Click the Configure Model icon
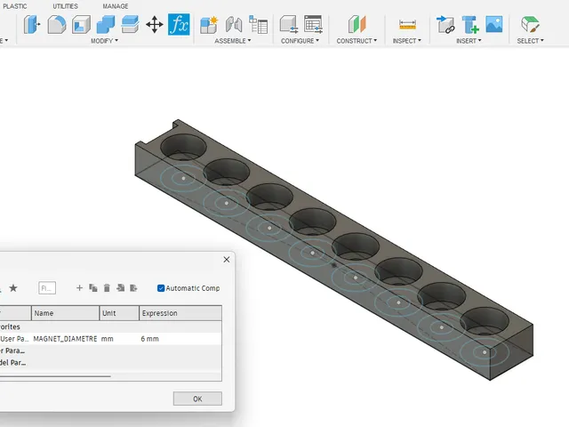 [x=289, y=25]
